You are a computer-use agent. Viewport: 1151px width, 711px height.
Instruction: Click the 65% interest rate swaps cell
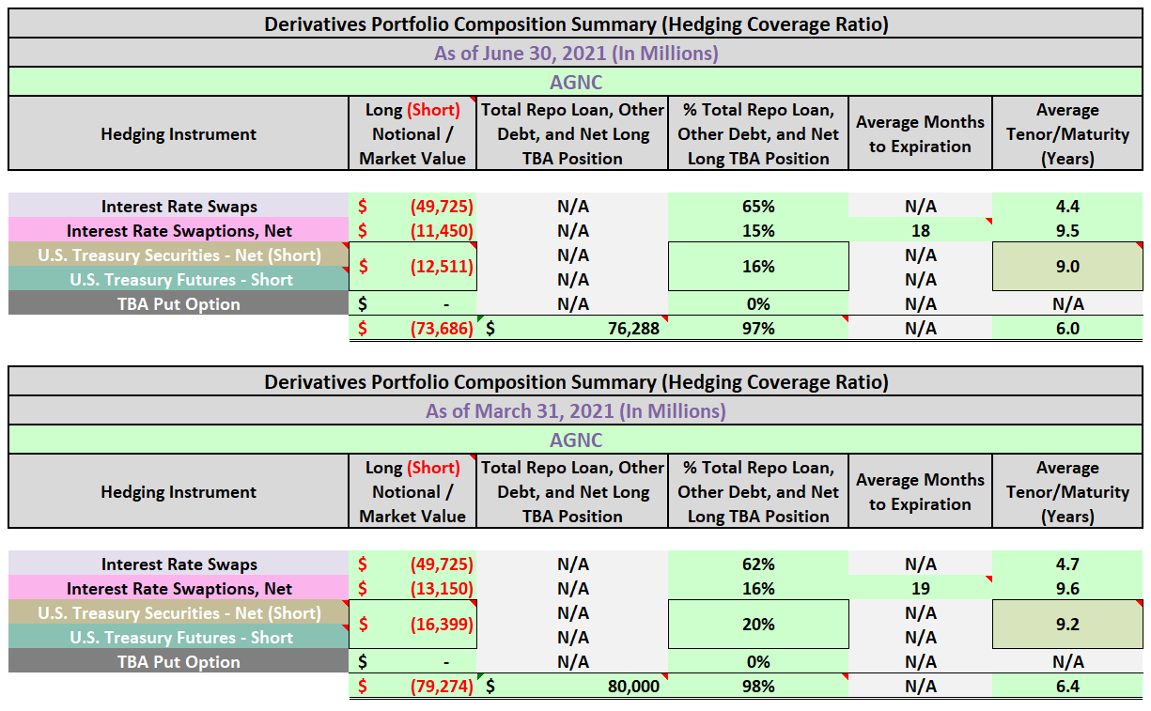(x=758, y=207)
